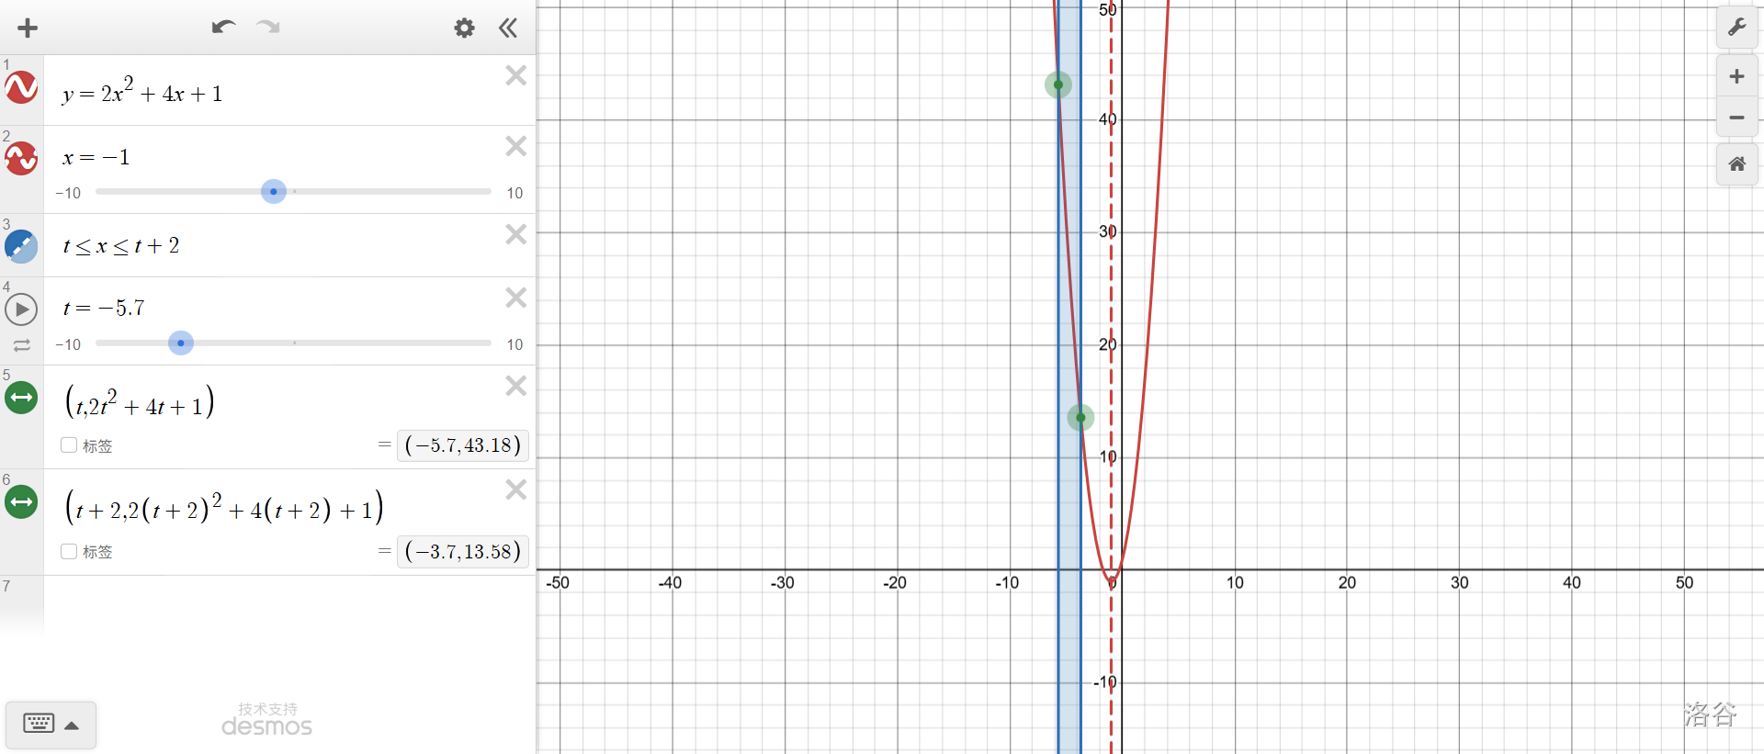This screenshot has width=1764, height=754.
Task: Enable label checkbox for point (t, 2t²+4t+1)
Action: coord(69,445)
